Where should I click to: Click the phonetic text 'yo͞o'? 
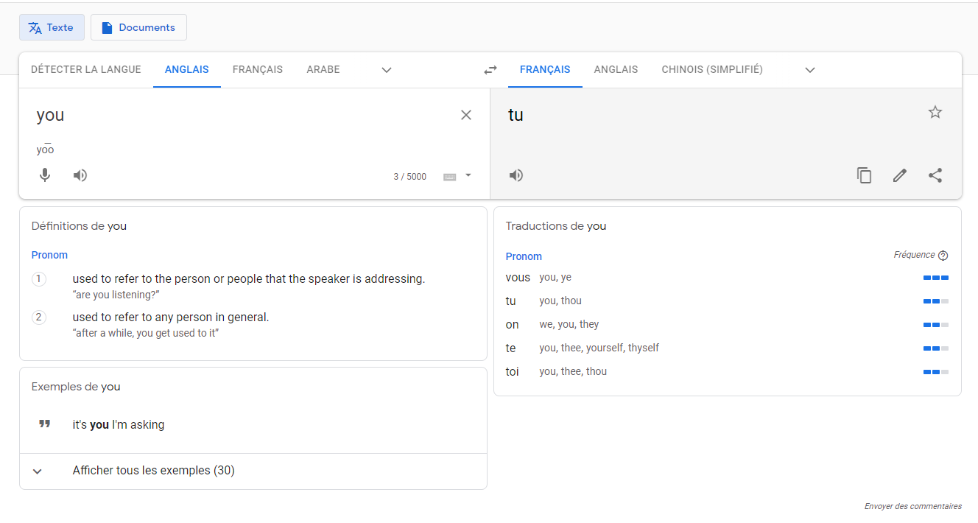[46, 149]
